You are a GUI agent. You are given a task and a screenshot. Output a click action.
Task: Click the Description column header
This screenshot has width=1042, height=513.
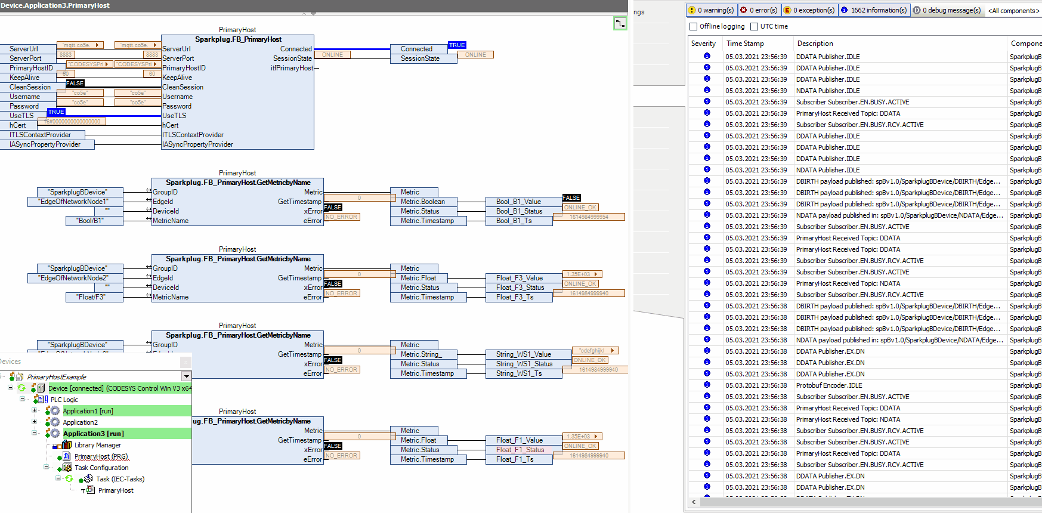(x=815, y=44)
